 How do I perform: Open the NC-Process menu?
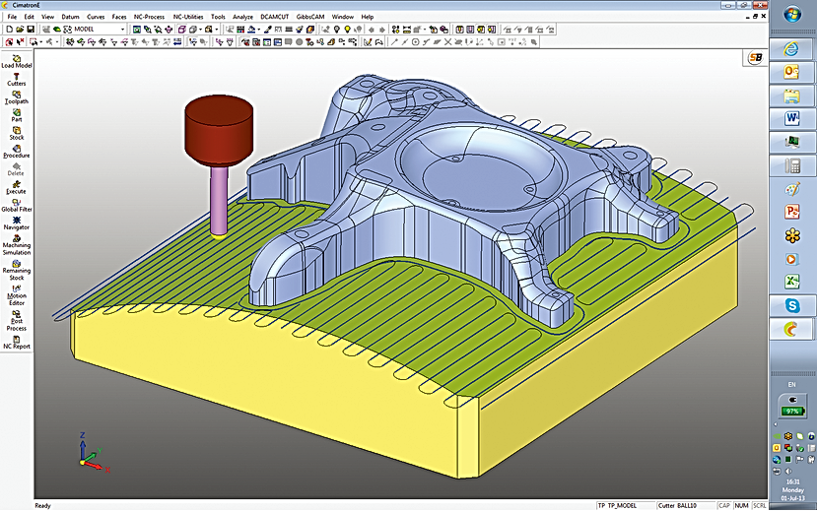point(149,17)
